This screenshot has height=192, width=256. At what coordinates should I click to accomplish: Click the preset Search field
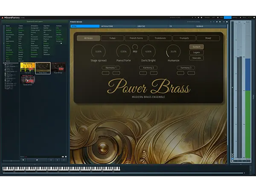(x=41, y=157)
